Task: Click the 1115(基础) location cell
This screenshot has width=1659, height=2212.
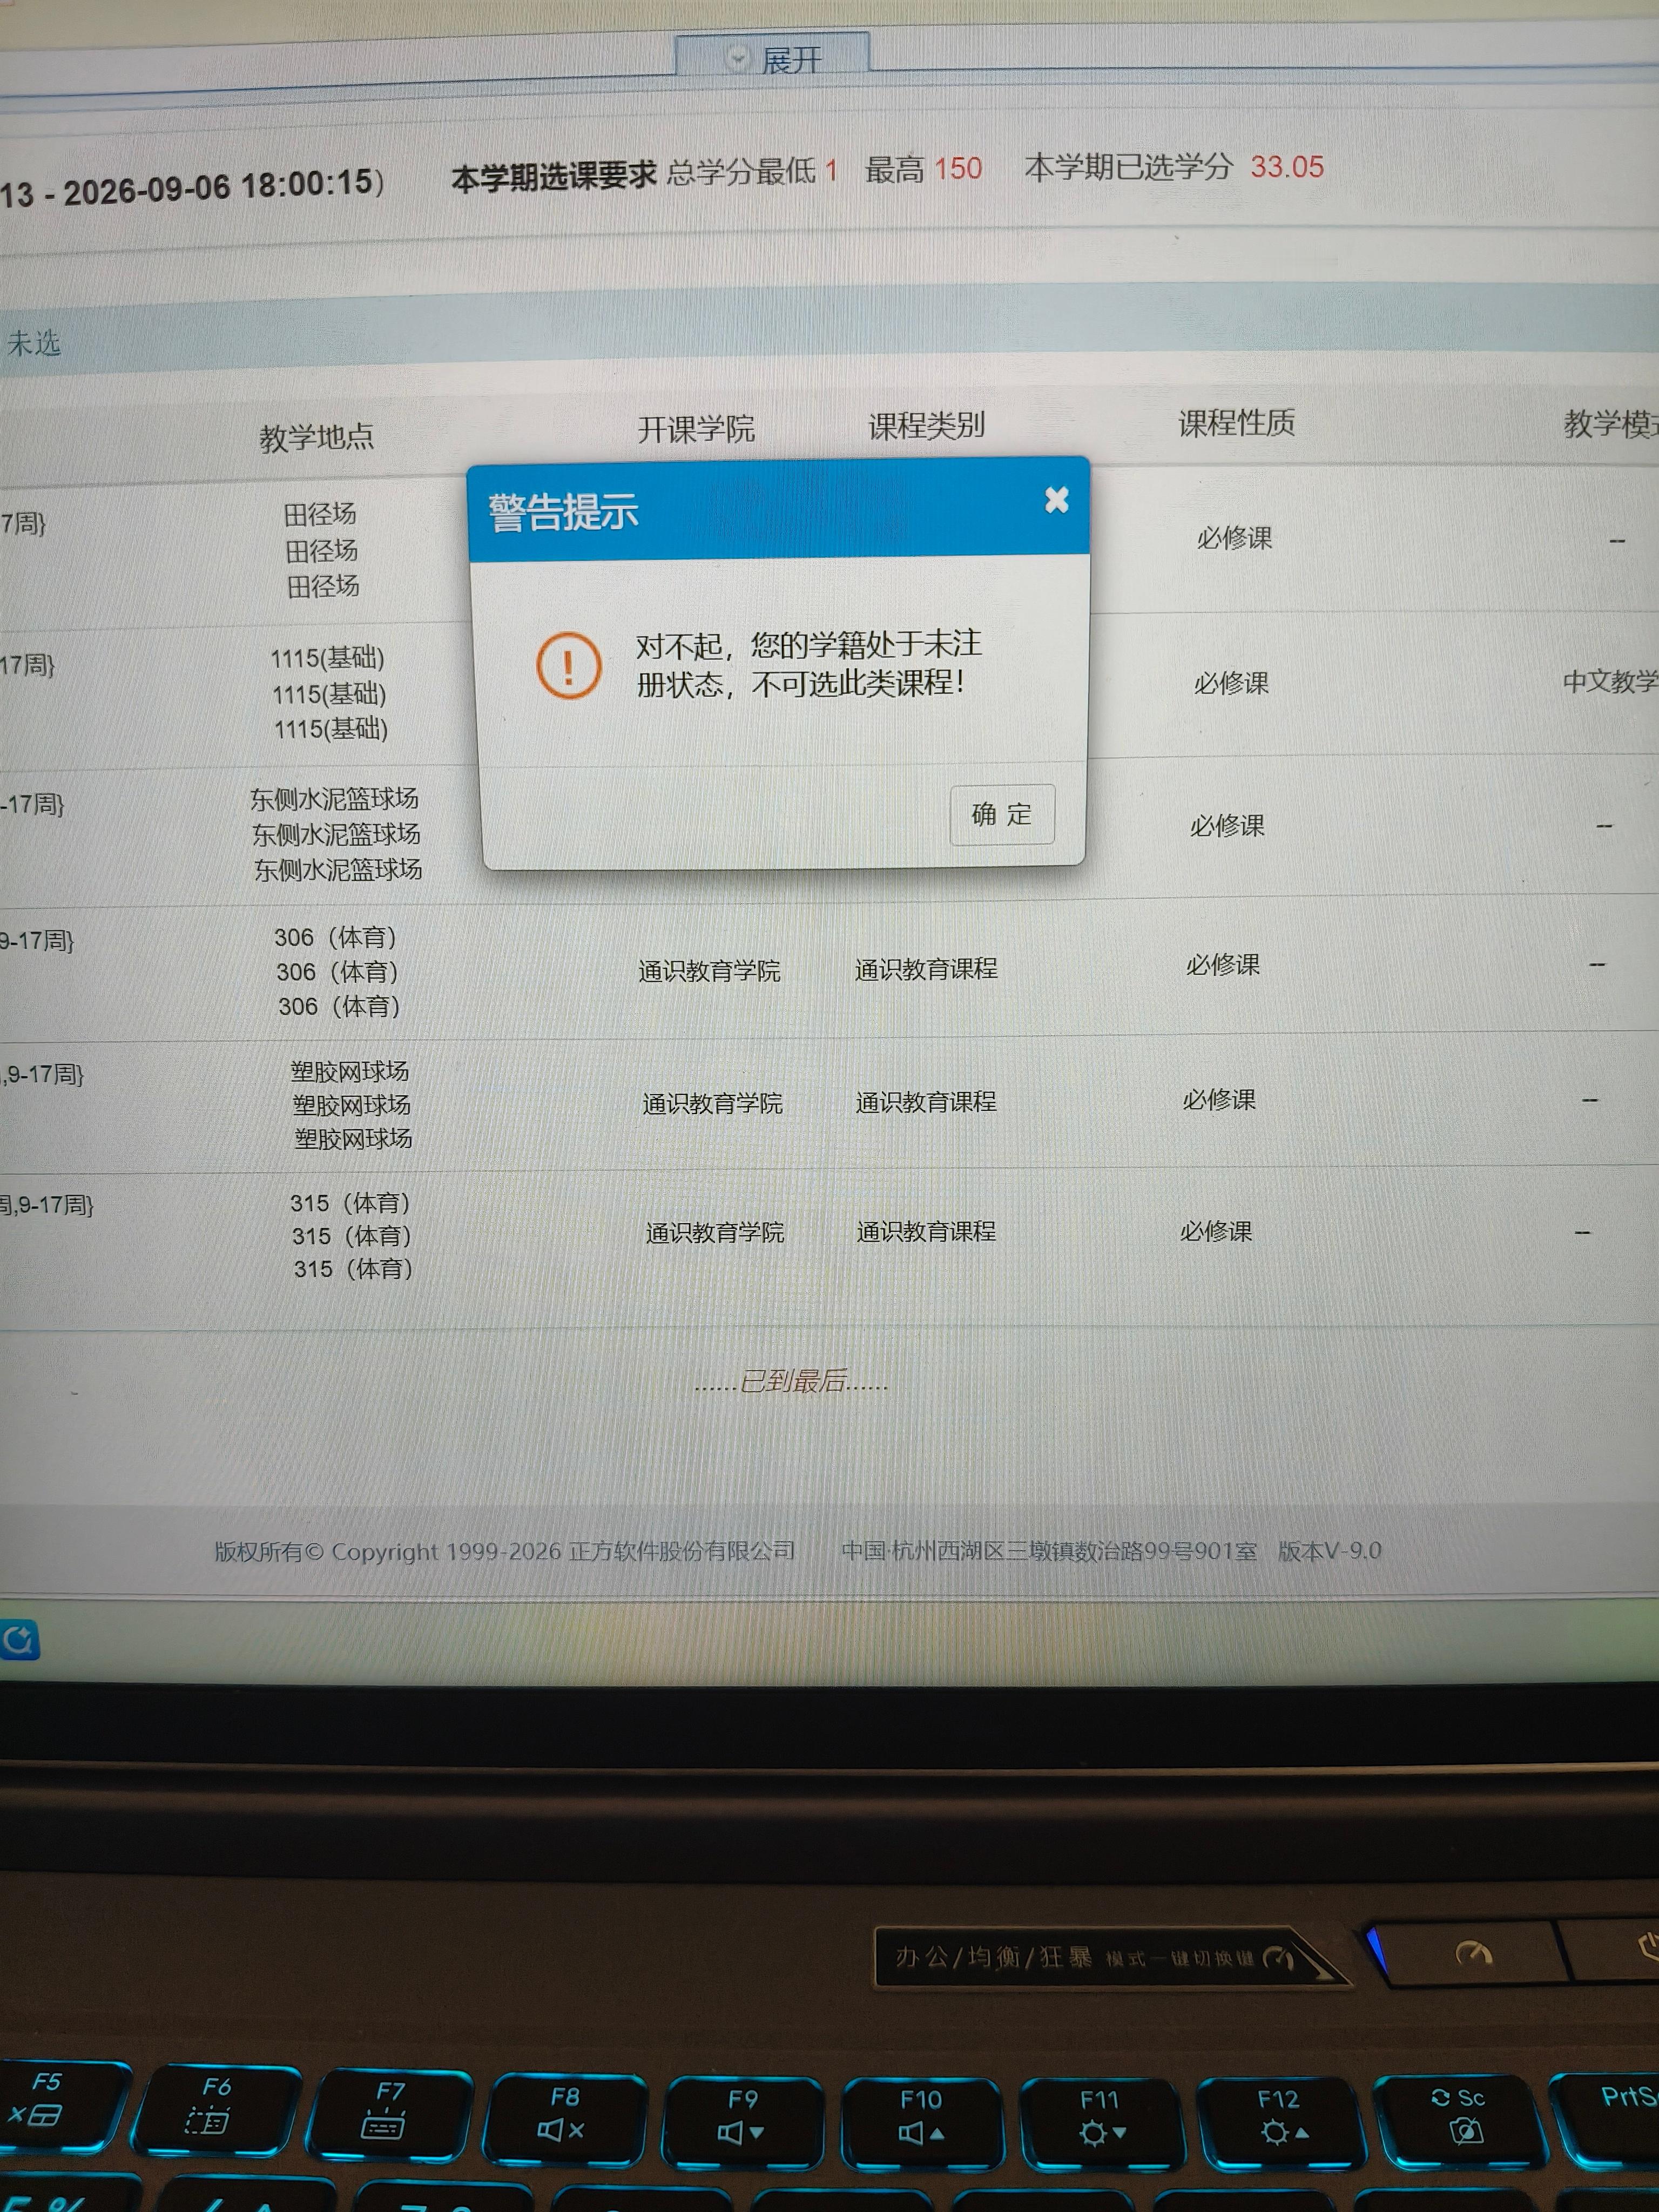Action: [x=329, y=693]
